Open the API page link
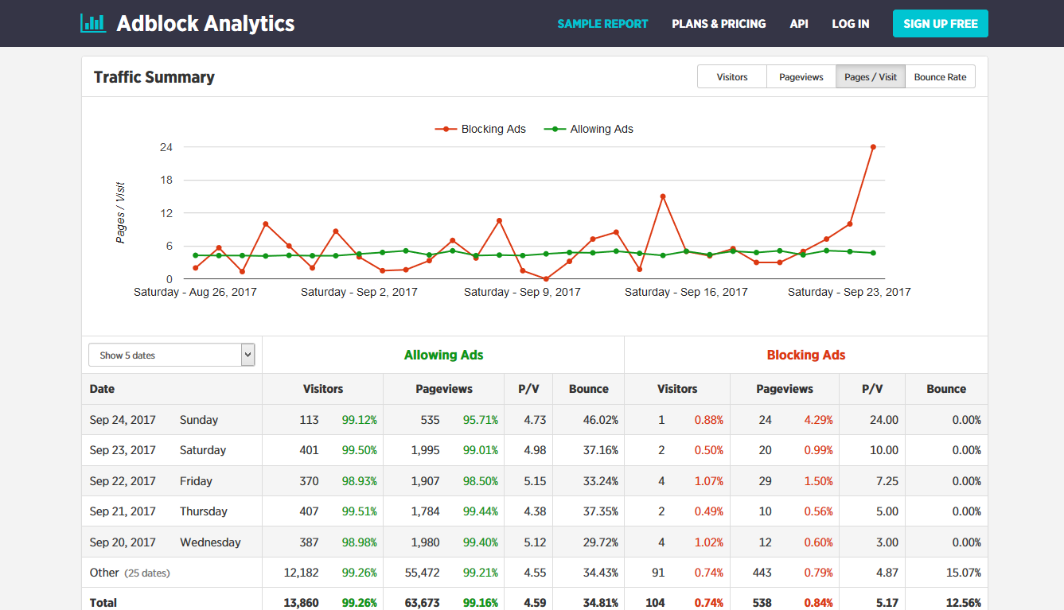This screenshot has height=610, width=1064. pos(799,23)
